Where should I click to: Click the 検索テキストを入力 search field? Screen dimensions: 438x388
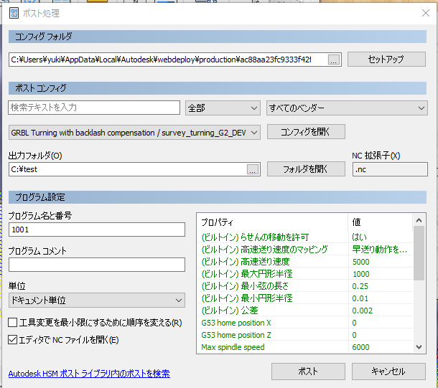tap(94, 108)
